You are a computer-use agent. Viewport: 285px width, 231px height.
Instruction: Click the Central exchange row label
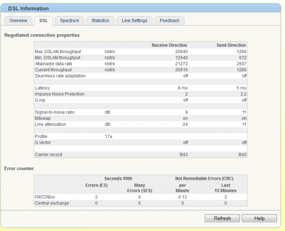coord(52,203)
